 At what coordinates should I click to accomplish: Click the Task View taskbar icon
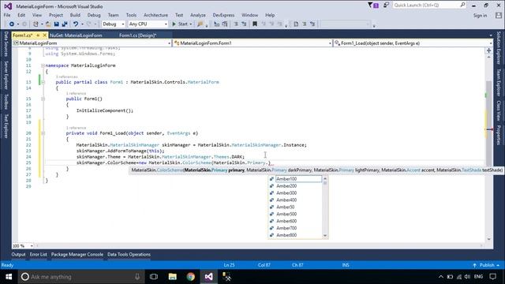click(154, 277)
